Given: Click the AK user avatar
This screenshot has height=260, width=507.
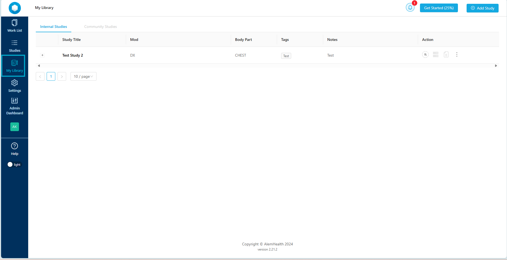Looking at the screenshot, I should click(x=15, y=127).
